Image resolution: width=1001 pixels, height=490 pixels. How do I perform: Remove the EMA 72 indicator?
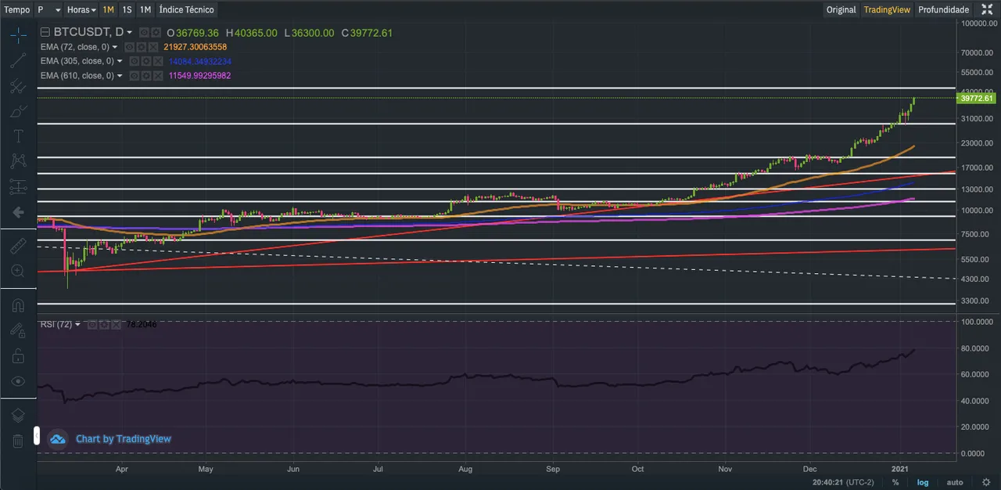tap(153, 47)
